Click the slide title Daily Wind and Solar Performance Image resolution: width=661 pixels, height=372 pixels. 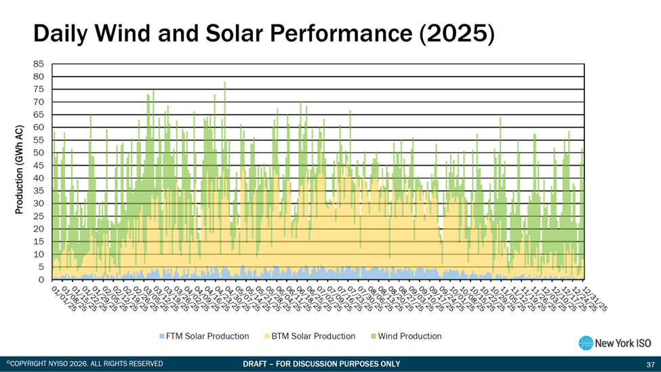(x=264, y=34)
